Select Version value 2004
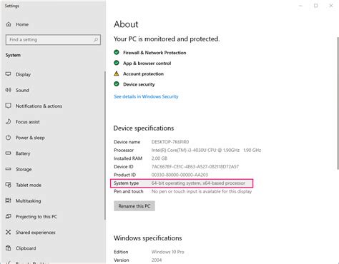This screenshot has width=339, height=264. [x=157, y=260]
